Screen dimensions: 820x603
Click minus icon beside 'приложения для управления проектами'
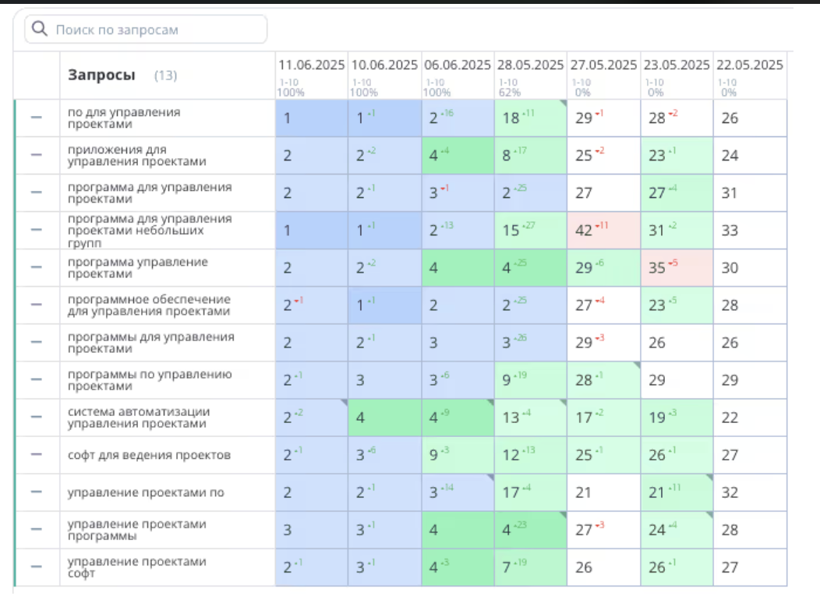click(36, 155)
